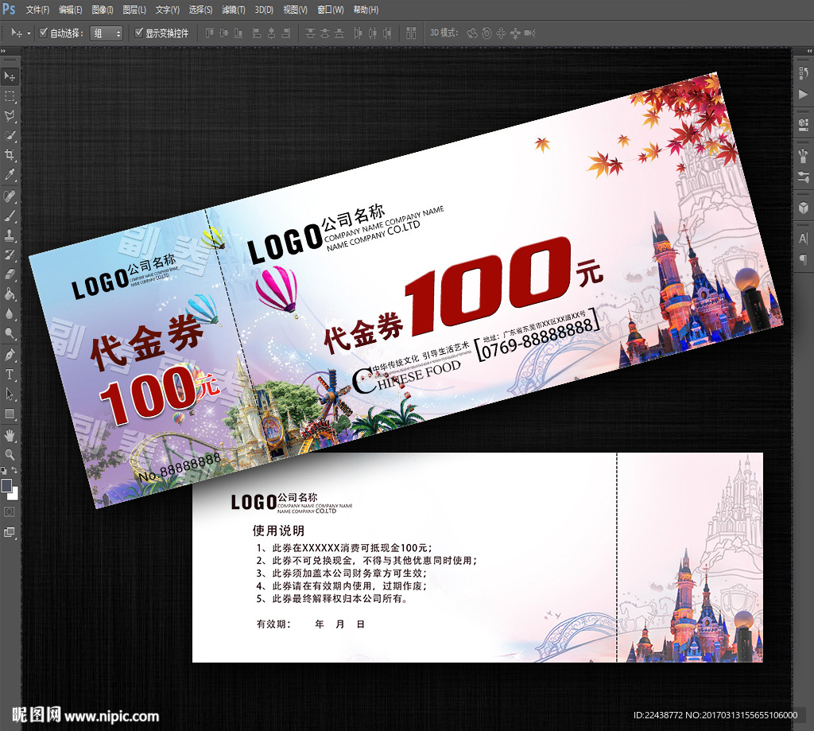Expand the toolbox to two columns
The height and width of the screenshot is (731, 814).
tap(3, 51)
